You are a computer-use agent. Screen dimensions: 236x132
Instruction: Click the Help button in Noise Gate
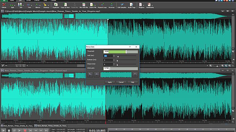point(132,82)
